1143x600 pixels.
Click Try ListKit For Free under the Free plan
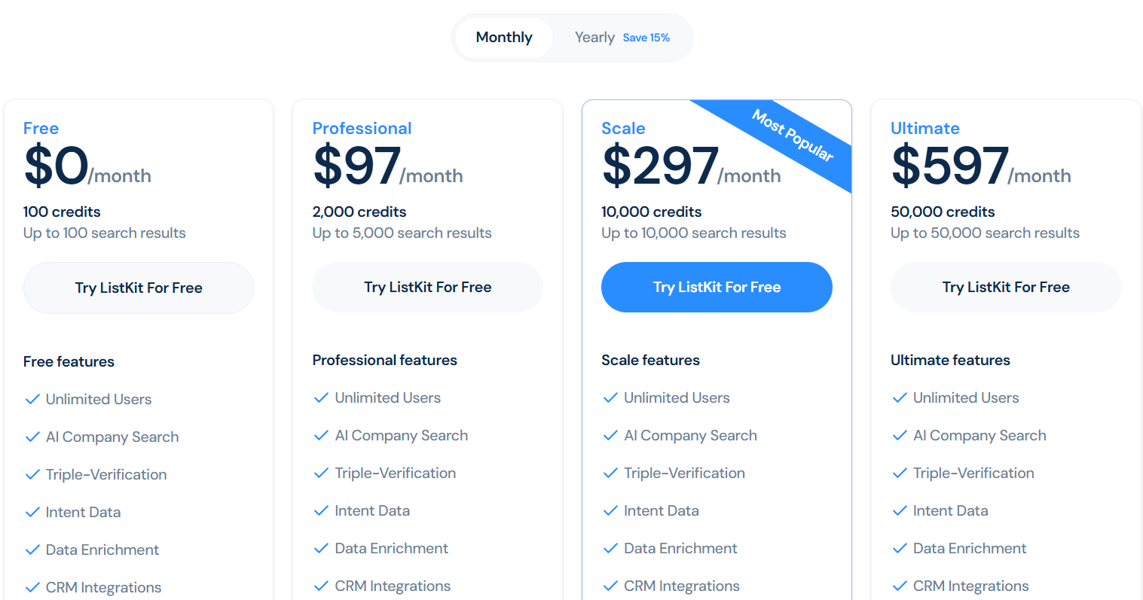click(138, 288)
